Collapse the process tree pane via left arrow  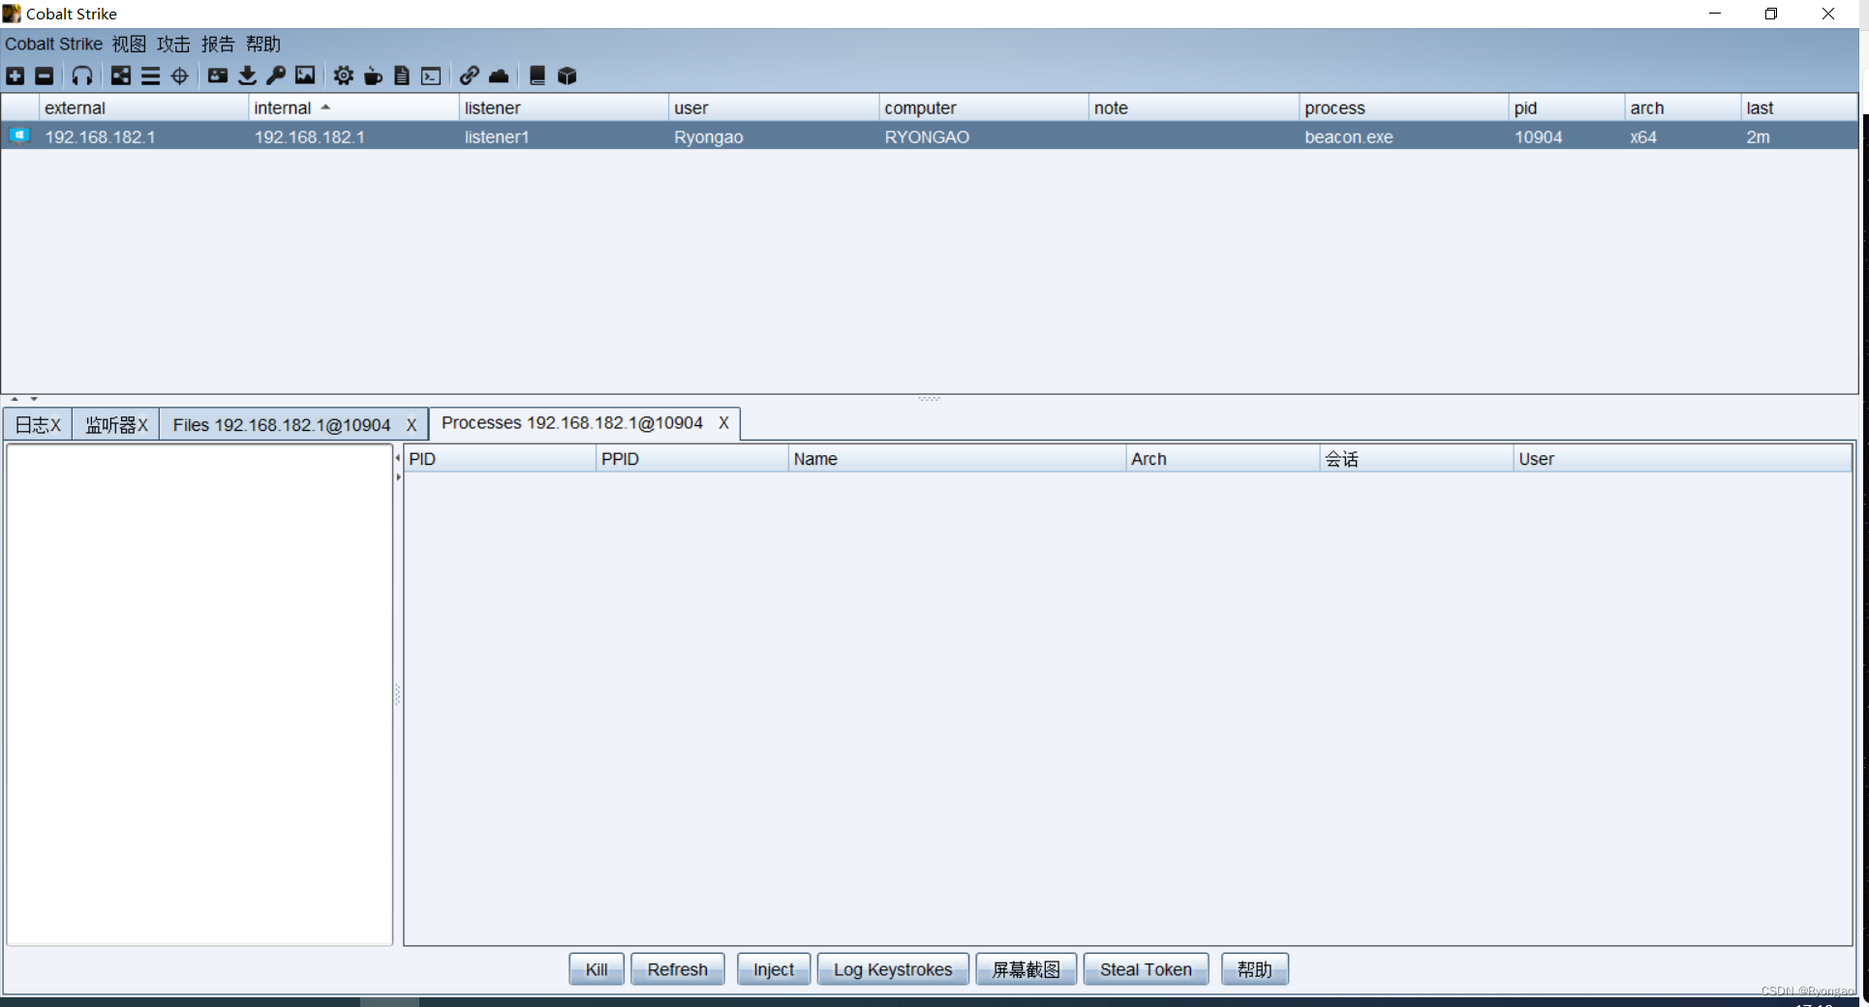tap(398, 458)
